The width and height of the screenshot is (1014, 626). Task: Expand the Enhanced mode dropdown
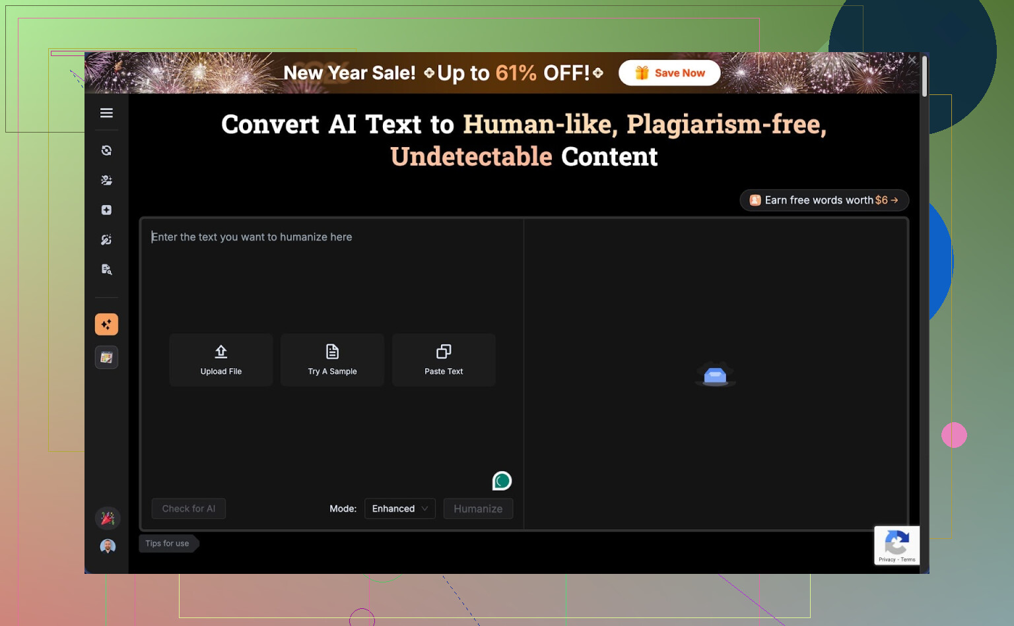click(x=399, y=509)
